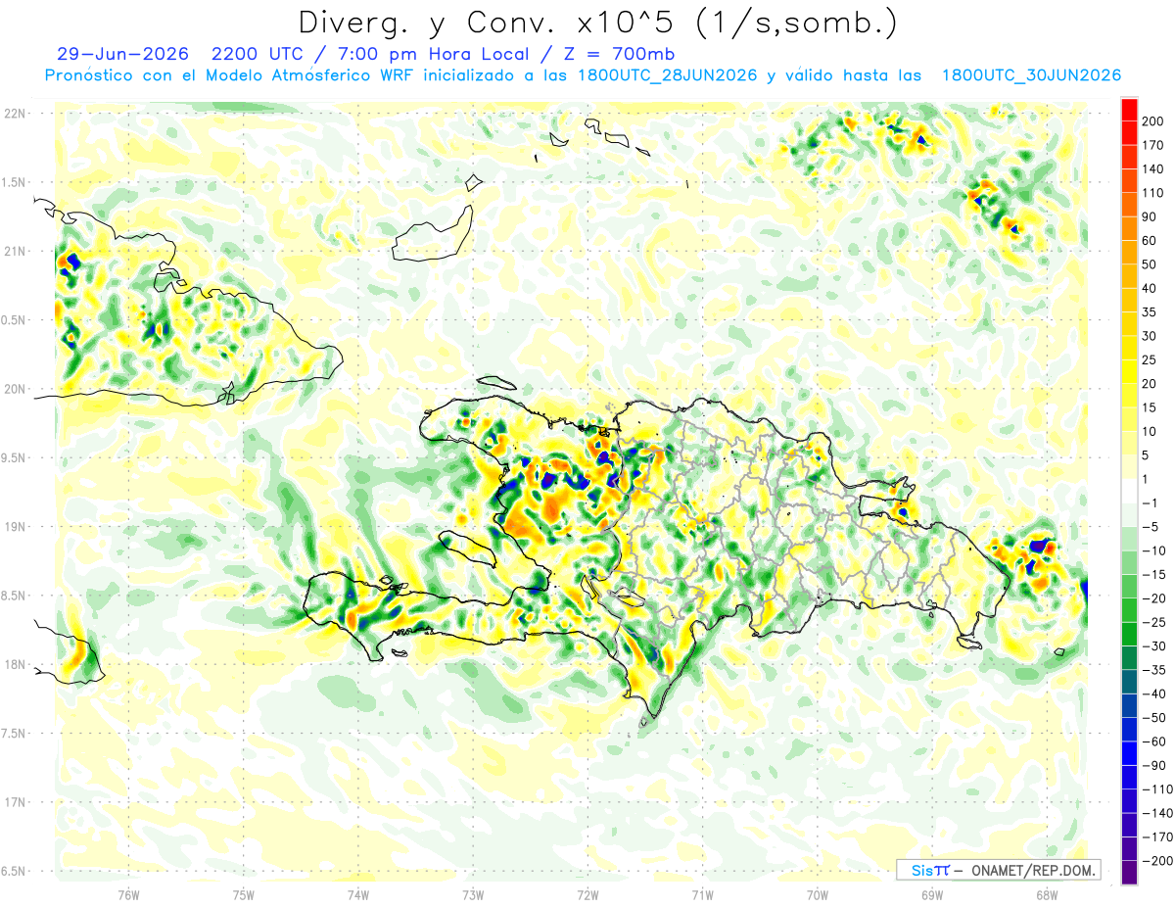Click the '-60' value on the color scale
This screenshot has height=908, width=1175.
[x=1154, y=741]
